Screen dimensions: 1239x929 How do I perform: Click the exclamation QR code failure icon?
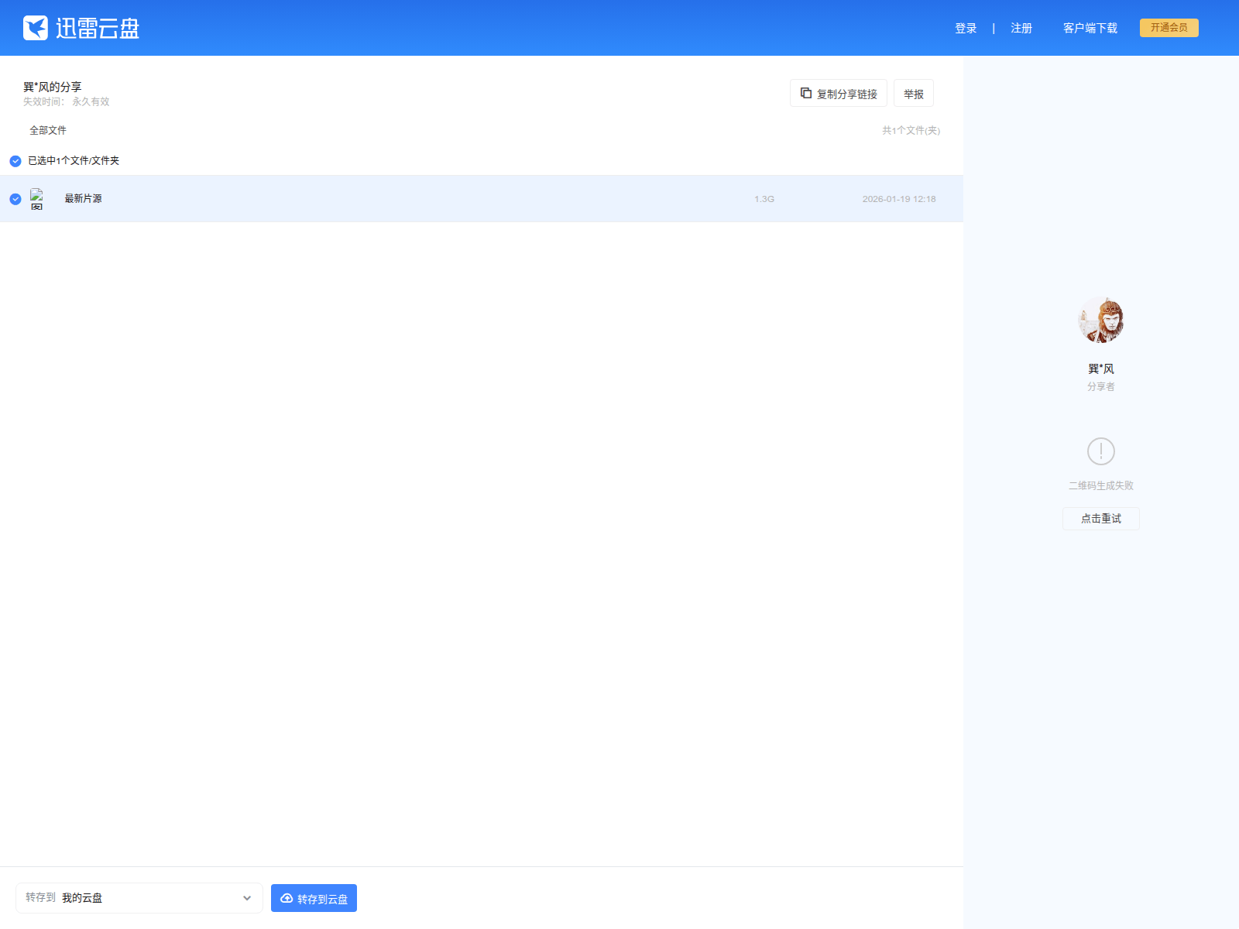click(x=1101, y=451)
